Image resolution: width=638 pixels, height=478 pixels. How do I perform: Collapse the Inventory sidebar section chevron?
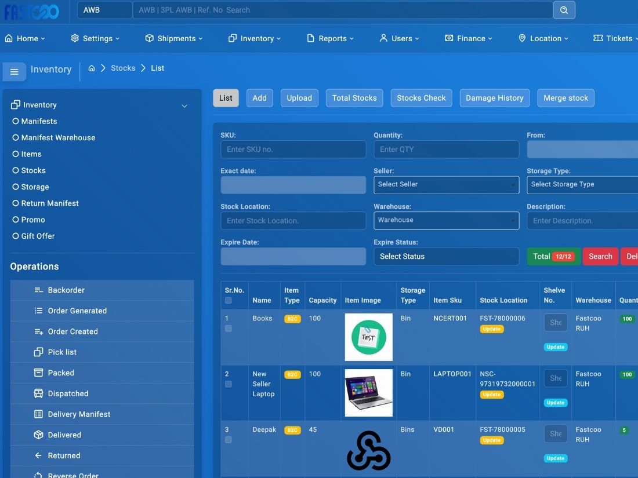tap(184, 106)
